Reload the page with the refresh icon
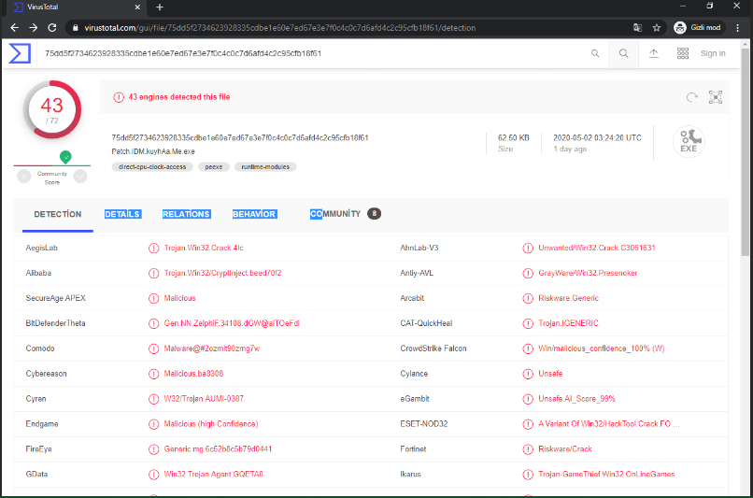This screenshot has height=498, width=753. 52,28
